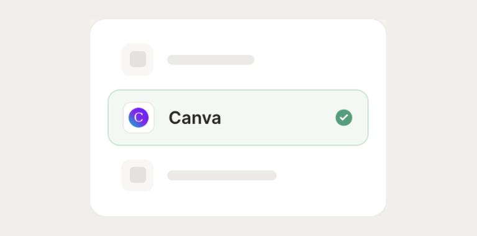
Task: Click the inner gray square of bottom placeholder
Action: click(138, 175)
